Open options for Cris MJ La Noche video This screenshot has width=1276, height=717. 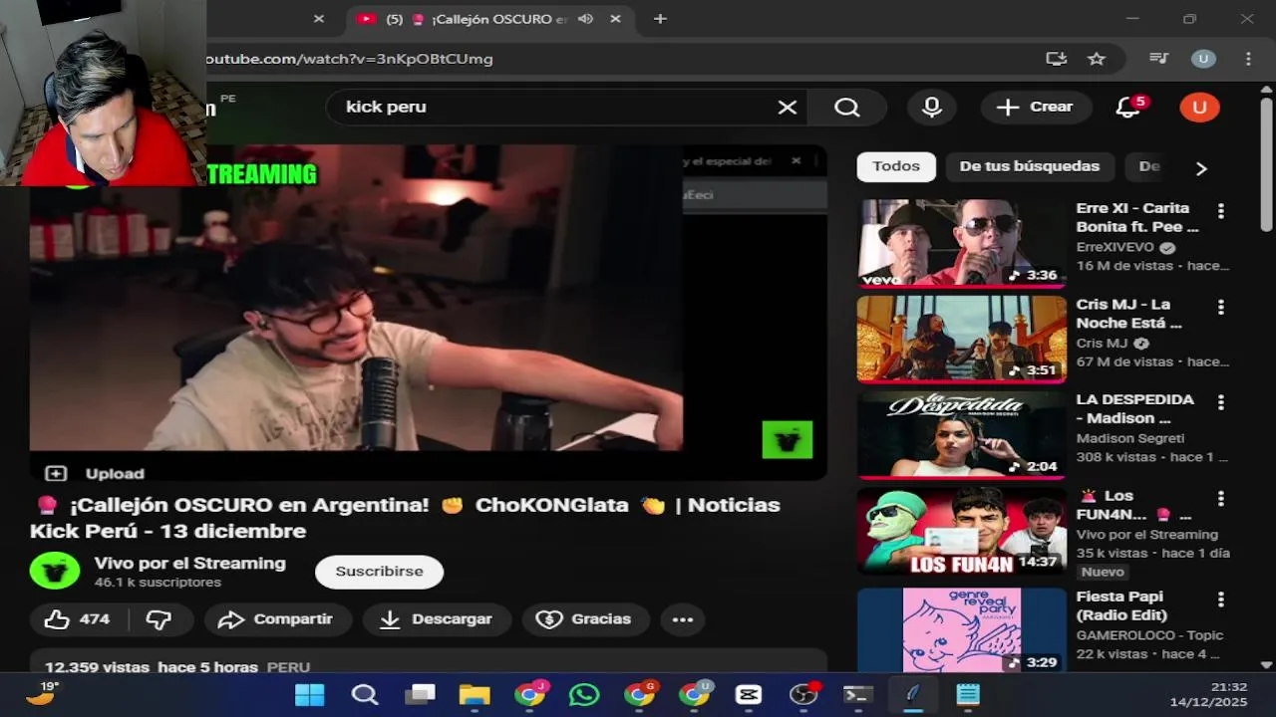1220,307
